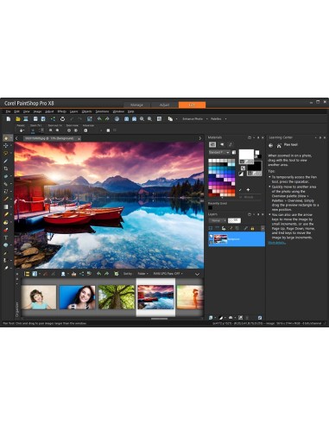Screen dimensions: 329x425
Task: Click the Print icon in toolbar
Action: click(x=62, y=119)
